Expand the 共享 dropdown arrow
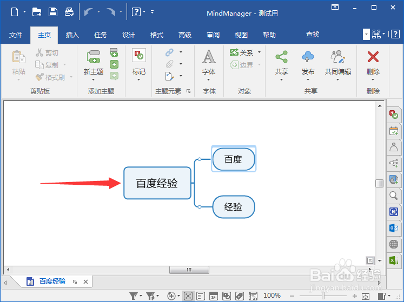This screenshot has width=404, height=302. 281,79
